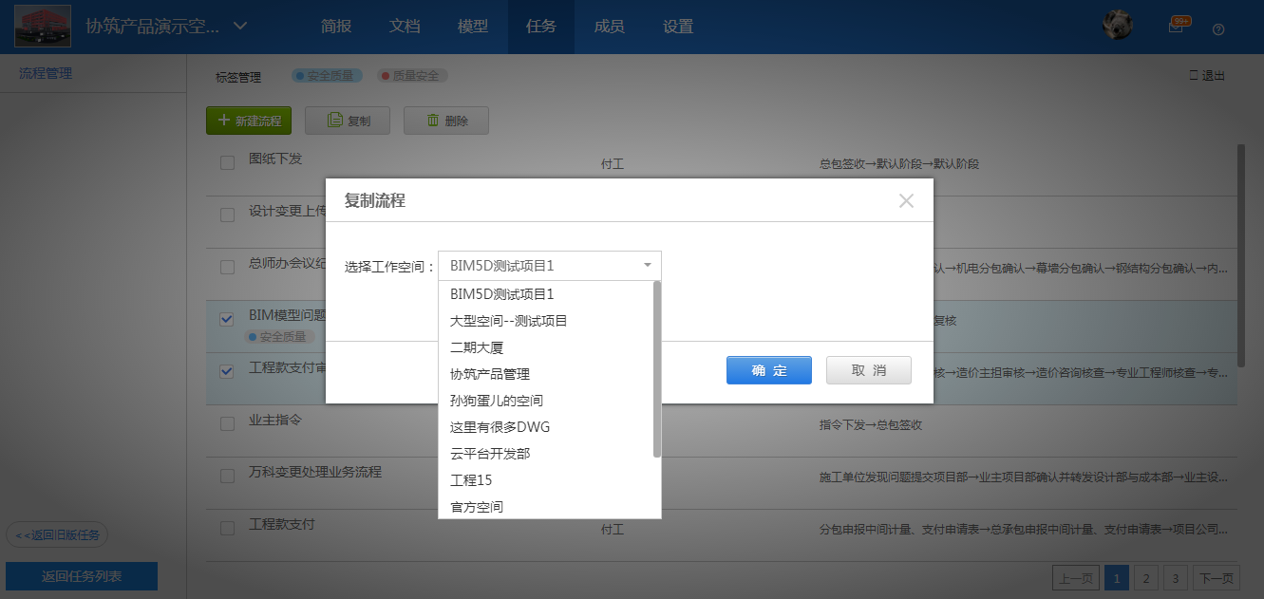Screen dimensions: 1264x599
Task: Click the dropdown list scrollbar
Action: point(656,370)
